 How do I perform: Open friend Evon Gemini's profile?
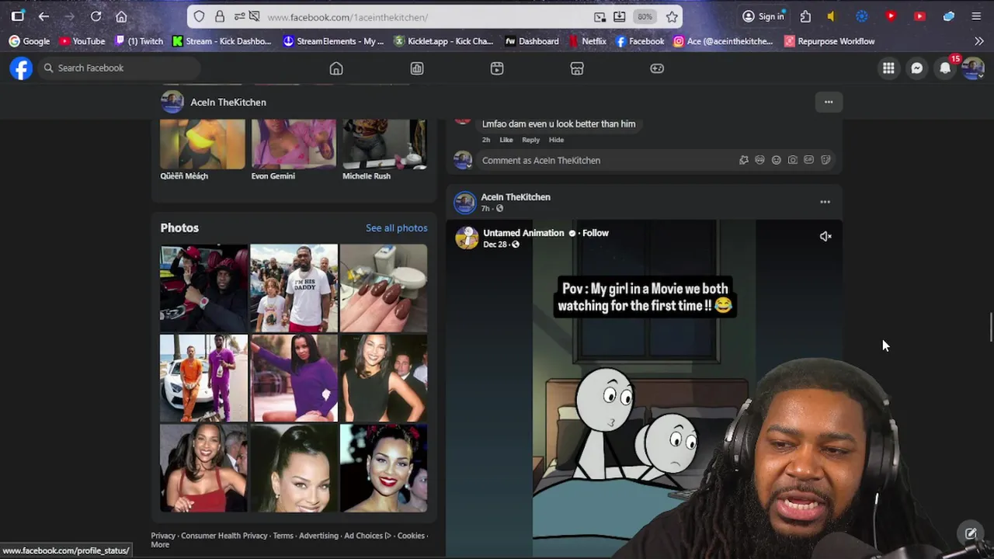pyautogui.click(x=273, y=176)
